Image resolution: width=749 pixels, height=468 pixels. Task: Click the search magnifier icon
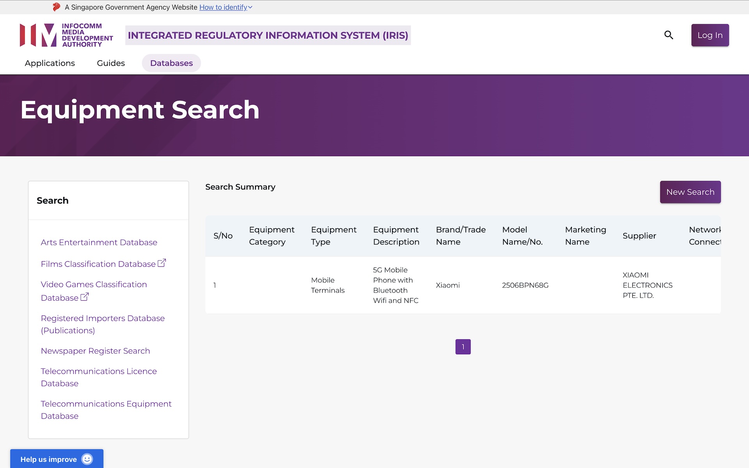click(x=669, y=35)
